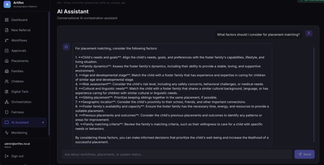
Task: Click the user's placement matching question bubble
Action: click(x=258, y=35)
